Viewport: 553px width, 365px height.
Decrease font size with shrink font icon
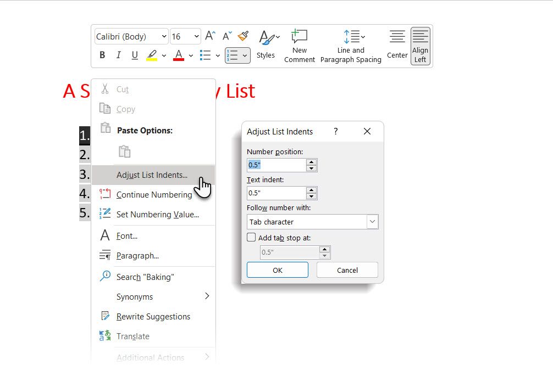point(227,36)
